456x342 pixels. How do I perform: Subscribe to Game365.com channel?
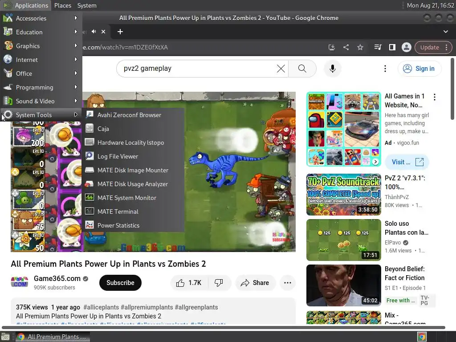pyautogui.click(x=120, y=283)
